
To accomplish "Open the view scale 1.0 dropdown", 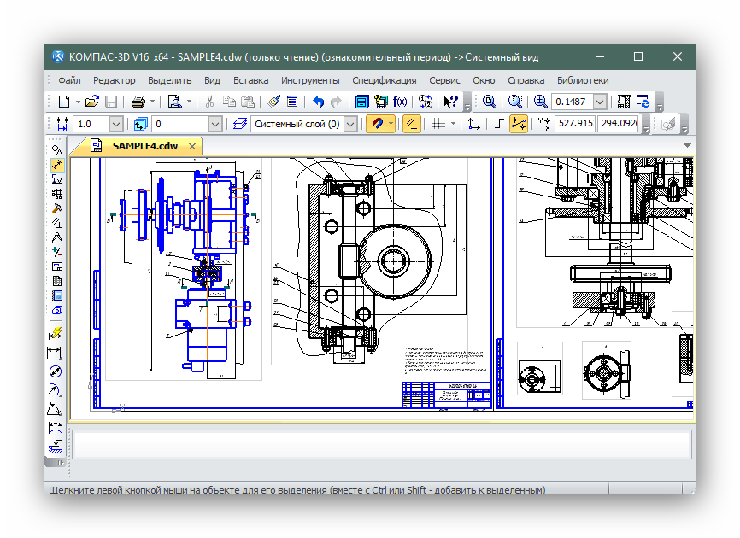I will [x=117, y=124].
